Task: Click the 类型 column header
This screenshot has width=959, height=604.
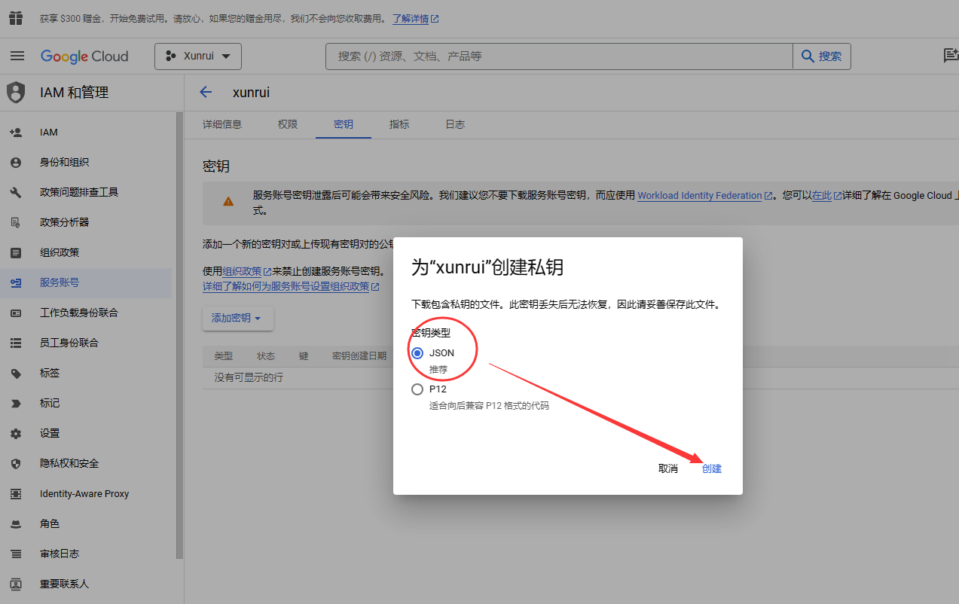Action: (224, 356)
